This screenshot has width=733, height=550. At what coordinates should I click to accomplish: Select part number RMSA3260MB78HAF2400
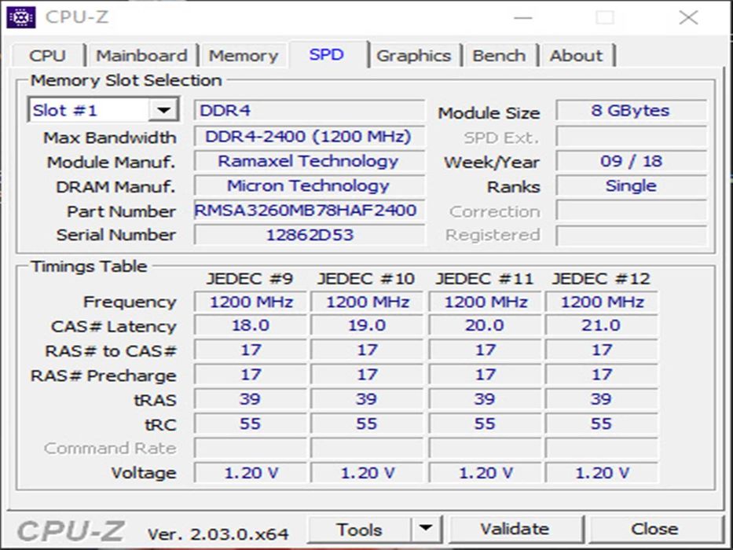[x=310, y=211]
